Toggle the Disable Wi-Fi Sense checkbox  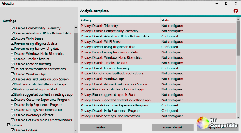tap(13, 38)
